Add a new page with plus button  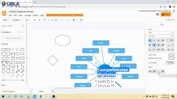(53, 91)
